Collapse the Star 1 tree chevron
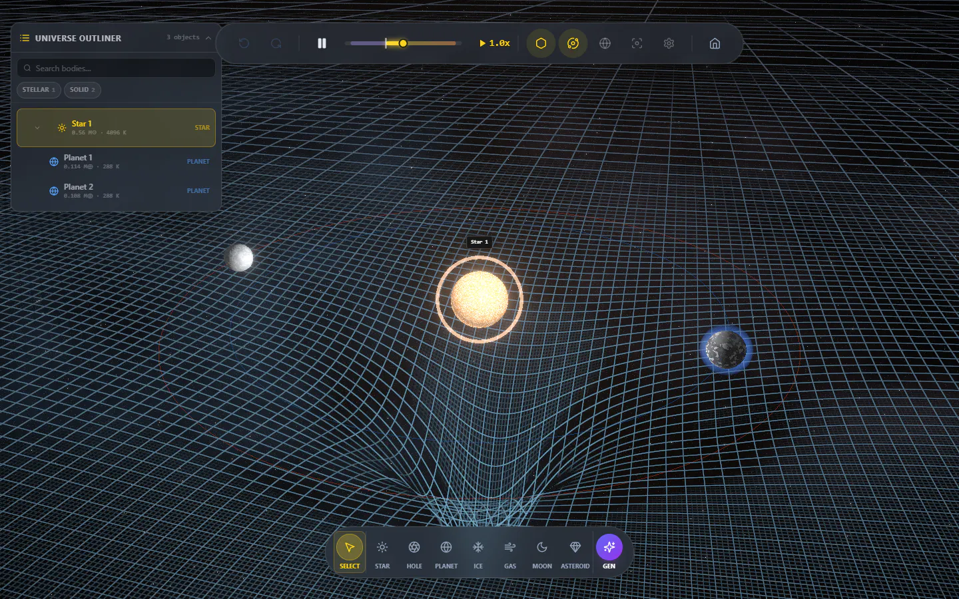The image size is (959, 599). (37, 128)
